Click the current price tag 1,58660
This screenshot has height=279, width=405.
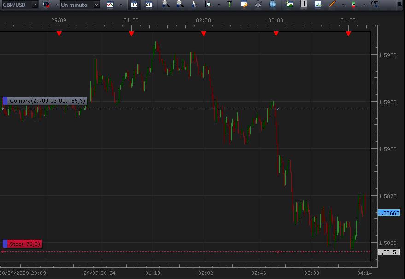click(x=389, y=213)
